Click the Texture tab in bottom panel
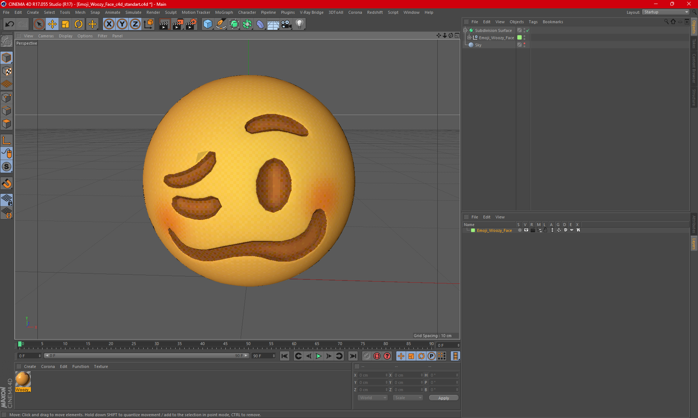Screen dimensions: 698x418 point(101,366)
